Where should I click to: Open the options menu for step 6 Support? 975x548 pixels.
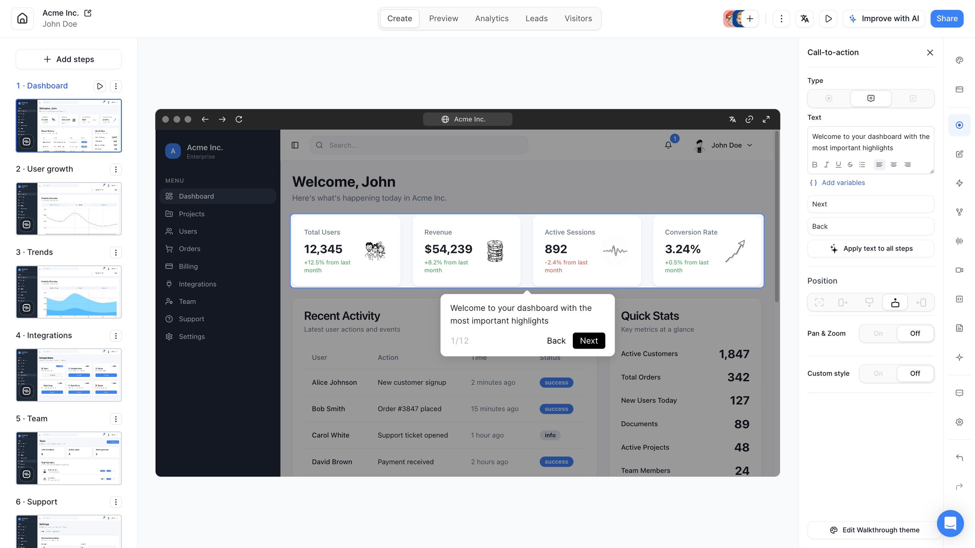(x=116, y=502)
